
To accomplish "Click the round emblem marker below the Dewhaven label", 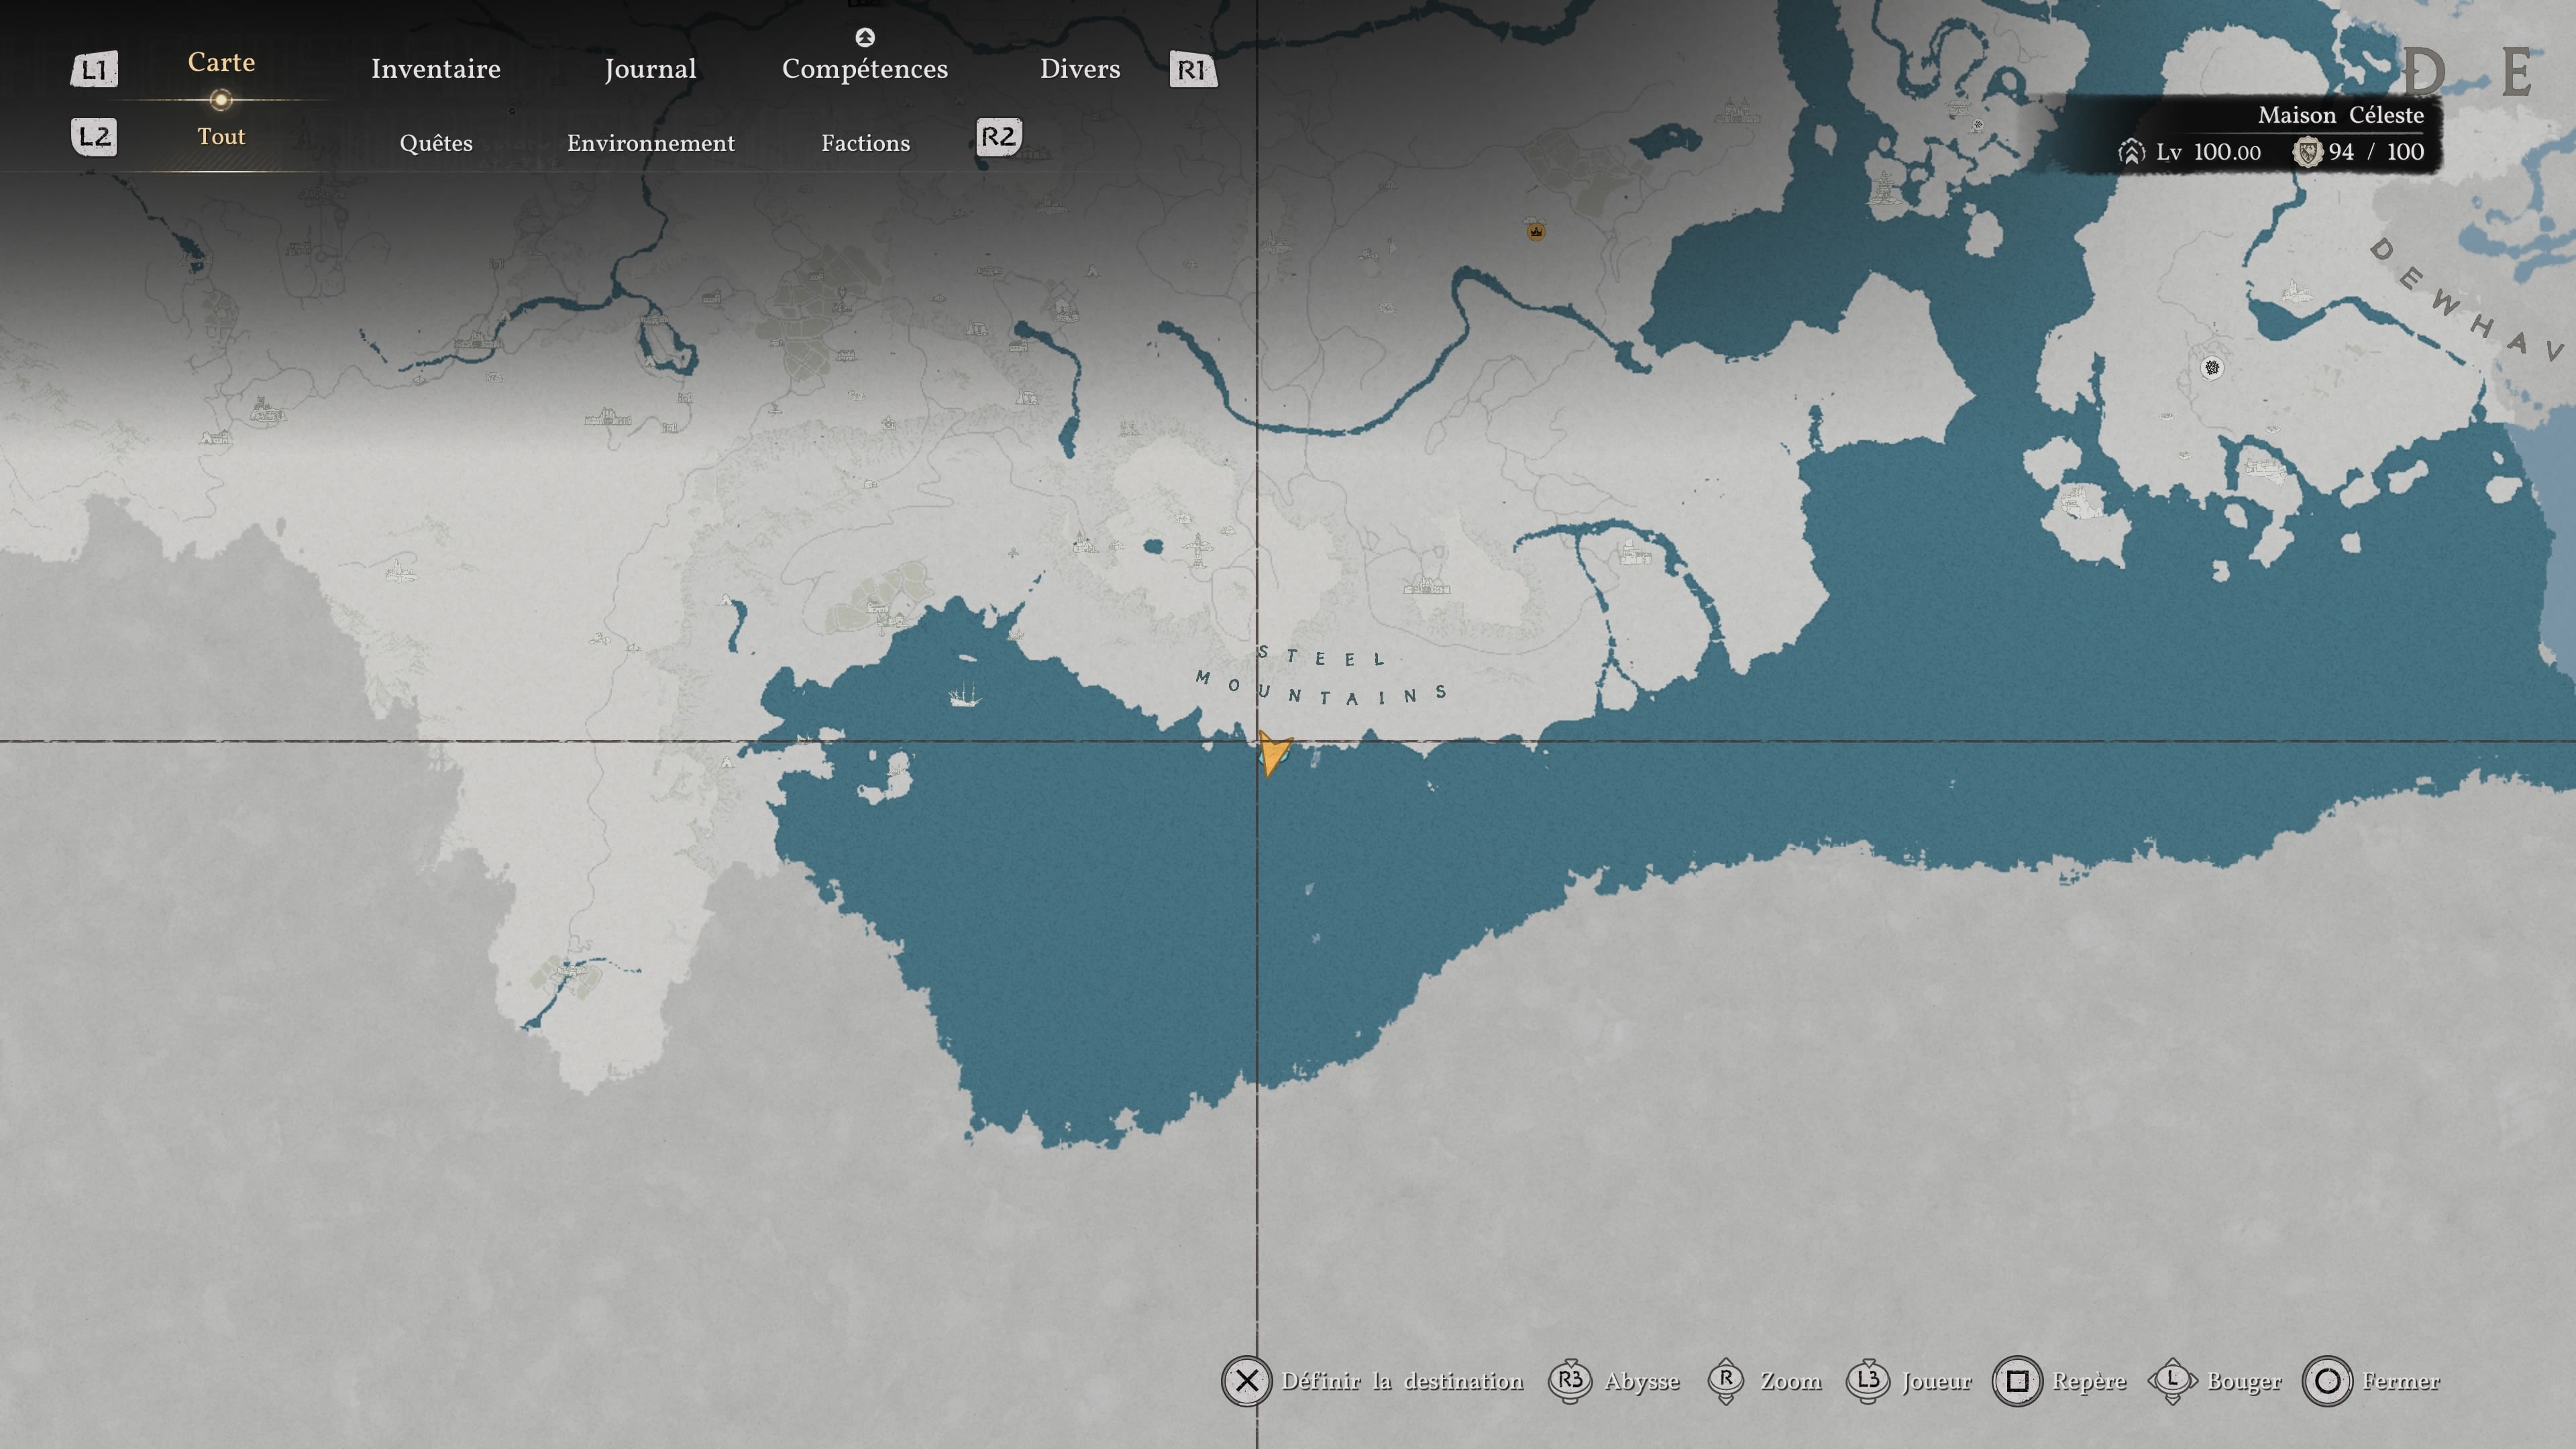I will pos(2212,368).
